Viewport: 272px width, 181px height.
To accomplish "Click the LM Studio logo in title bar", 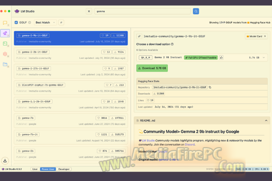I will tap(17, 11).
